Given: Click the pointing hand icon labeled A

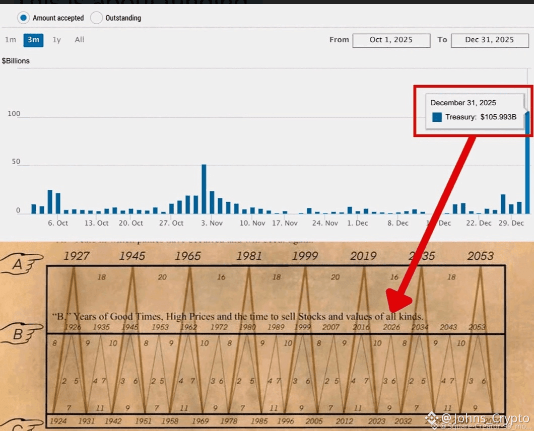Looking at the screenshot, I should [21, 264].
